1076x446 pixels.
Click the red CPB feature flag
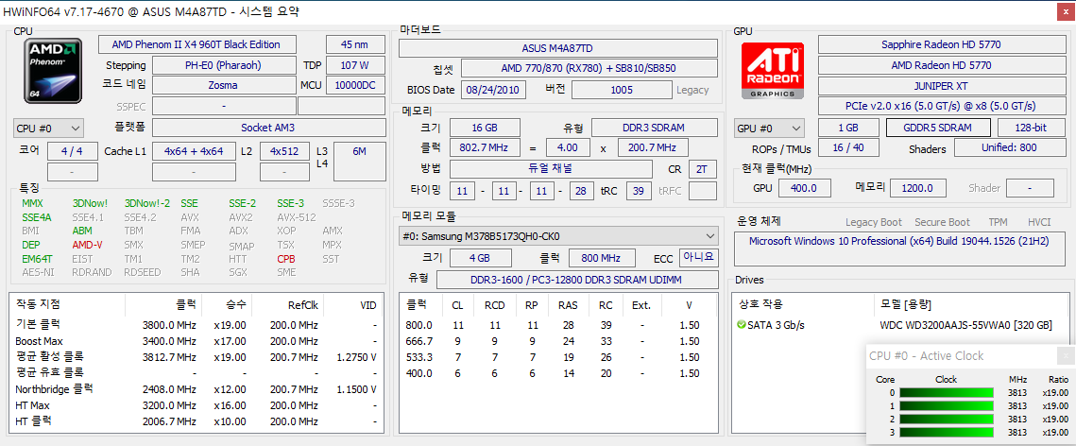[x=287, y=259]
